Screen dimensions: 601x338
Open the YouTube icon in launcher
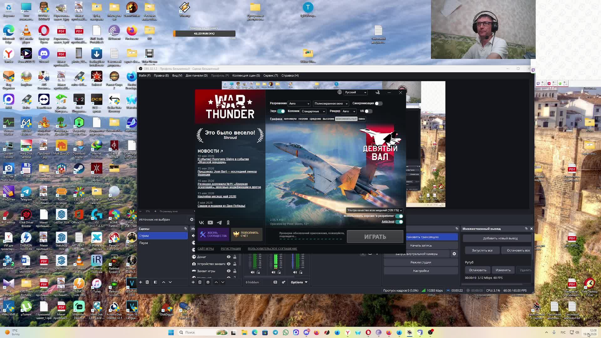(x=210, y=223)
